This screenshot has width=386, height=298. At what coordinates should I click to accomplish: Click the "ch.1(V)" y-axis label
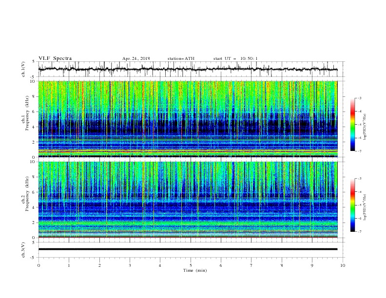click(23, 69)
